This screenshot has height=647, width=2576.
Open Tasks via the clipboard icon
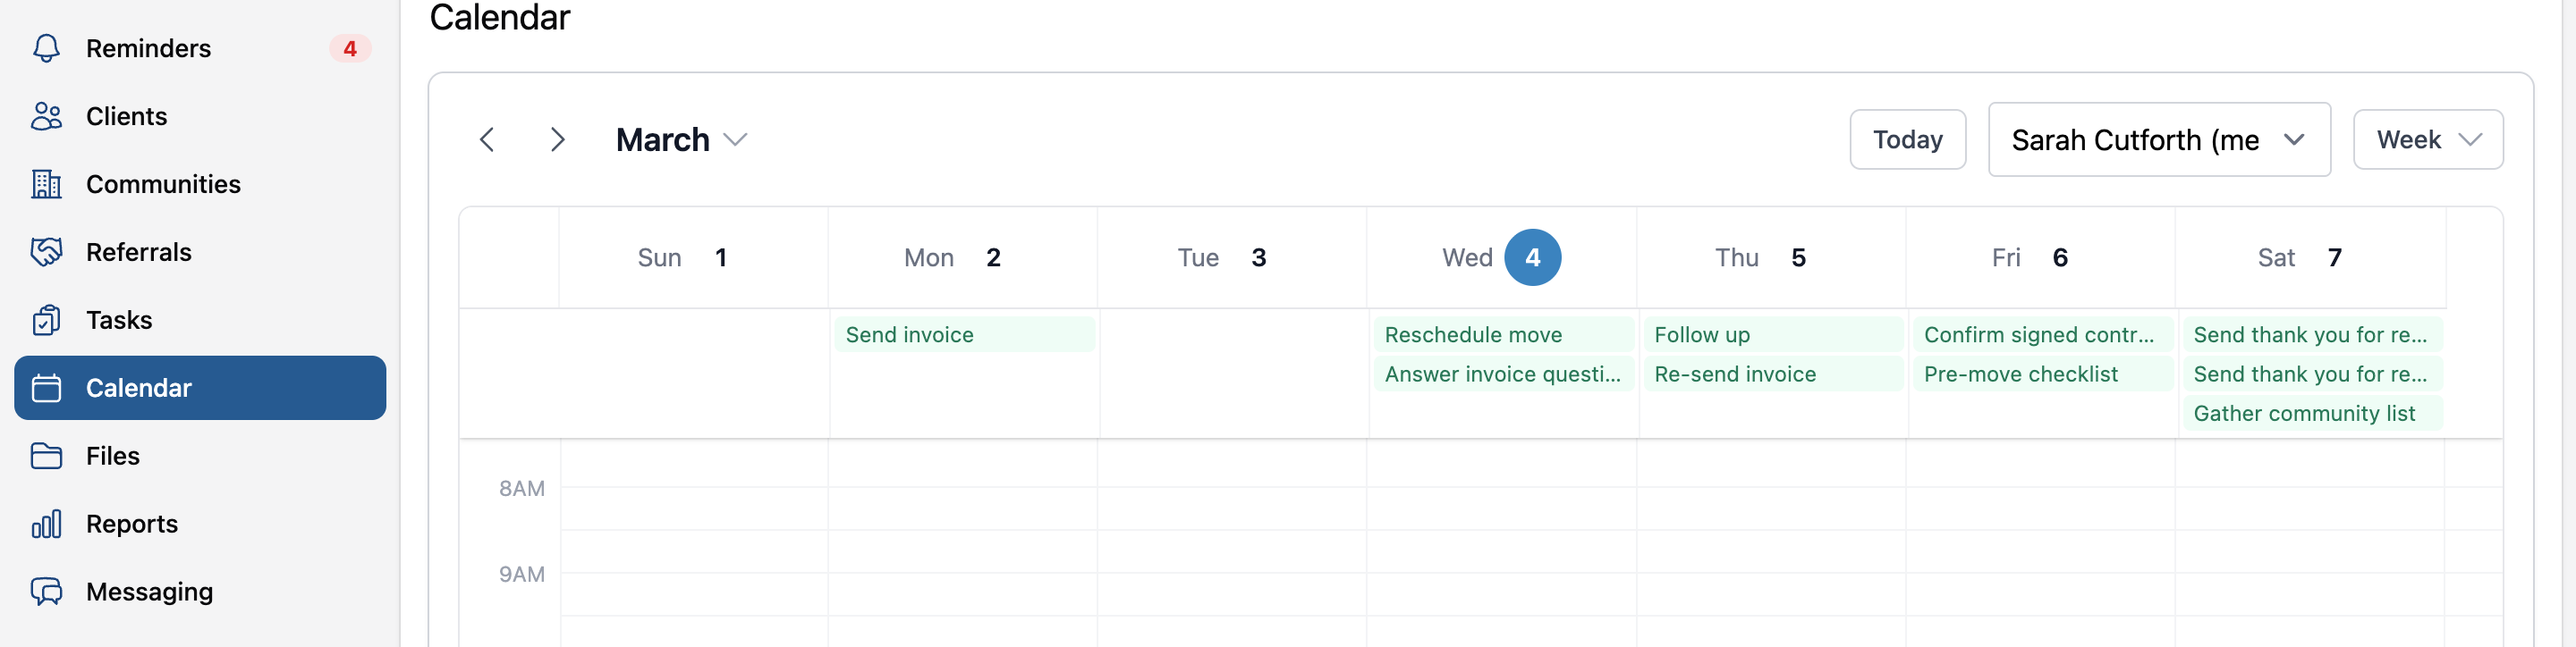pos(46,320)
